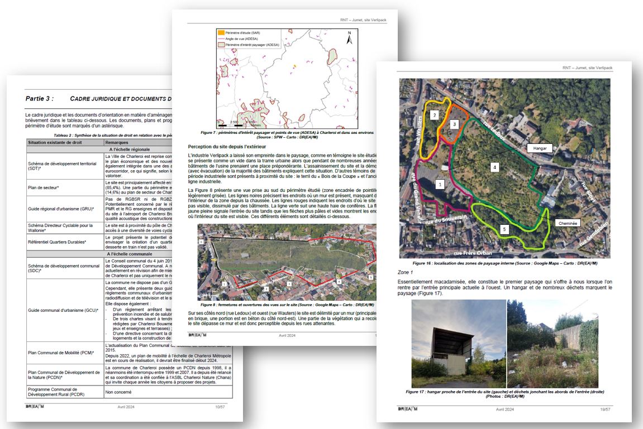This screenshot has height=429, width=643.
Task: Select zone marker 2 on aerial map
Action: 434,114
